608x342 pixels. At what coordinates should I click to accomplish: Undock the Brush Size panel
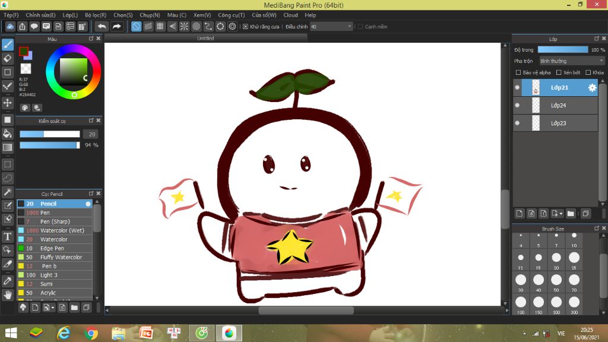click(x=596, y=229)
